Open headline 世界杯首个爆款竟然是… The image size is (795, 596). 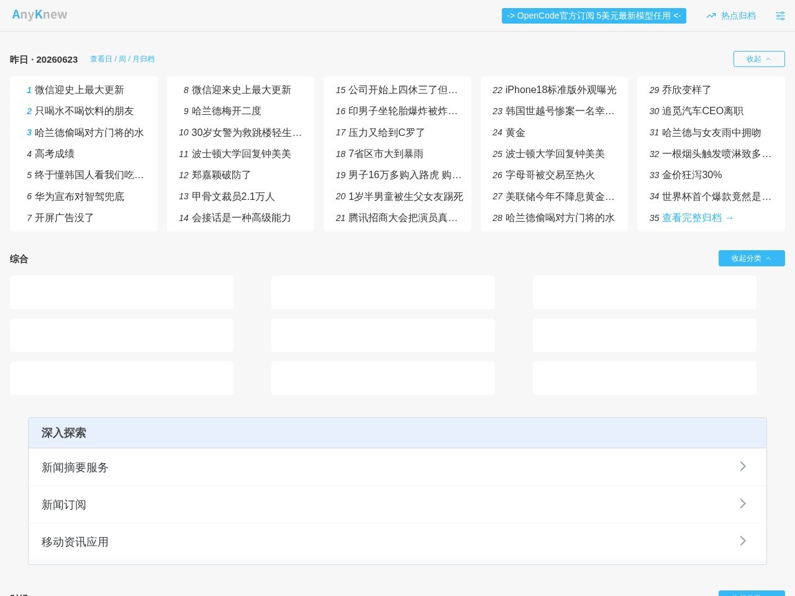tap(717, 197)
